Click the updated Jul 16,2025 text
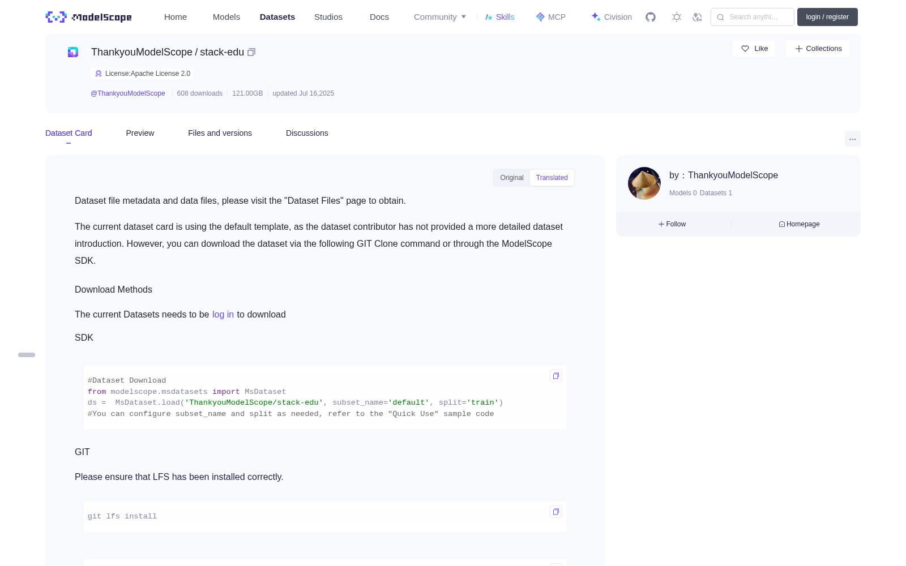The width and height of the screenshot is (906, 566). (x=304, y=93)
